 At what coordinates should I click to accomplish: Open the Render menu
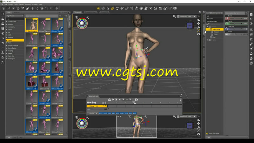click(x=21, y=4)
